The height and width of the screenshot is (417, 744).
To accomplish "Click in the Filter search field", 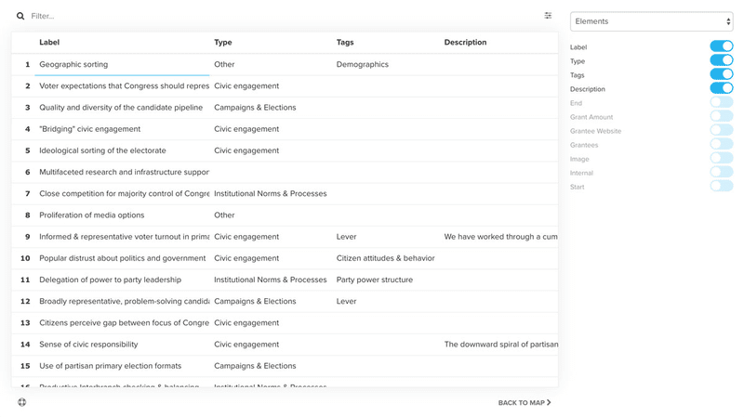I will tap(279, 16).
